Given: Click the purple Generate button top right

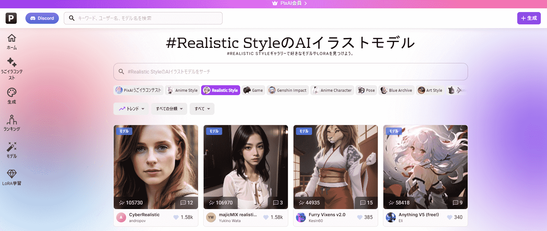Looking at the screenshot, I should (x=529, y=18).
